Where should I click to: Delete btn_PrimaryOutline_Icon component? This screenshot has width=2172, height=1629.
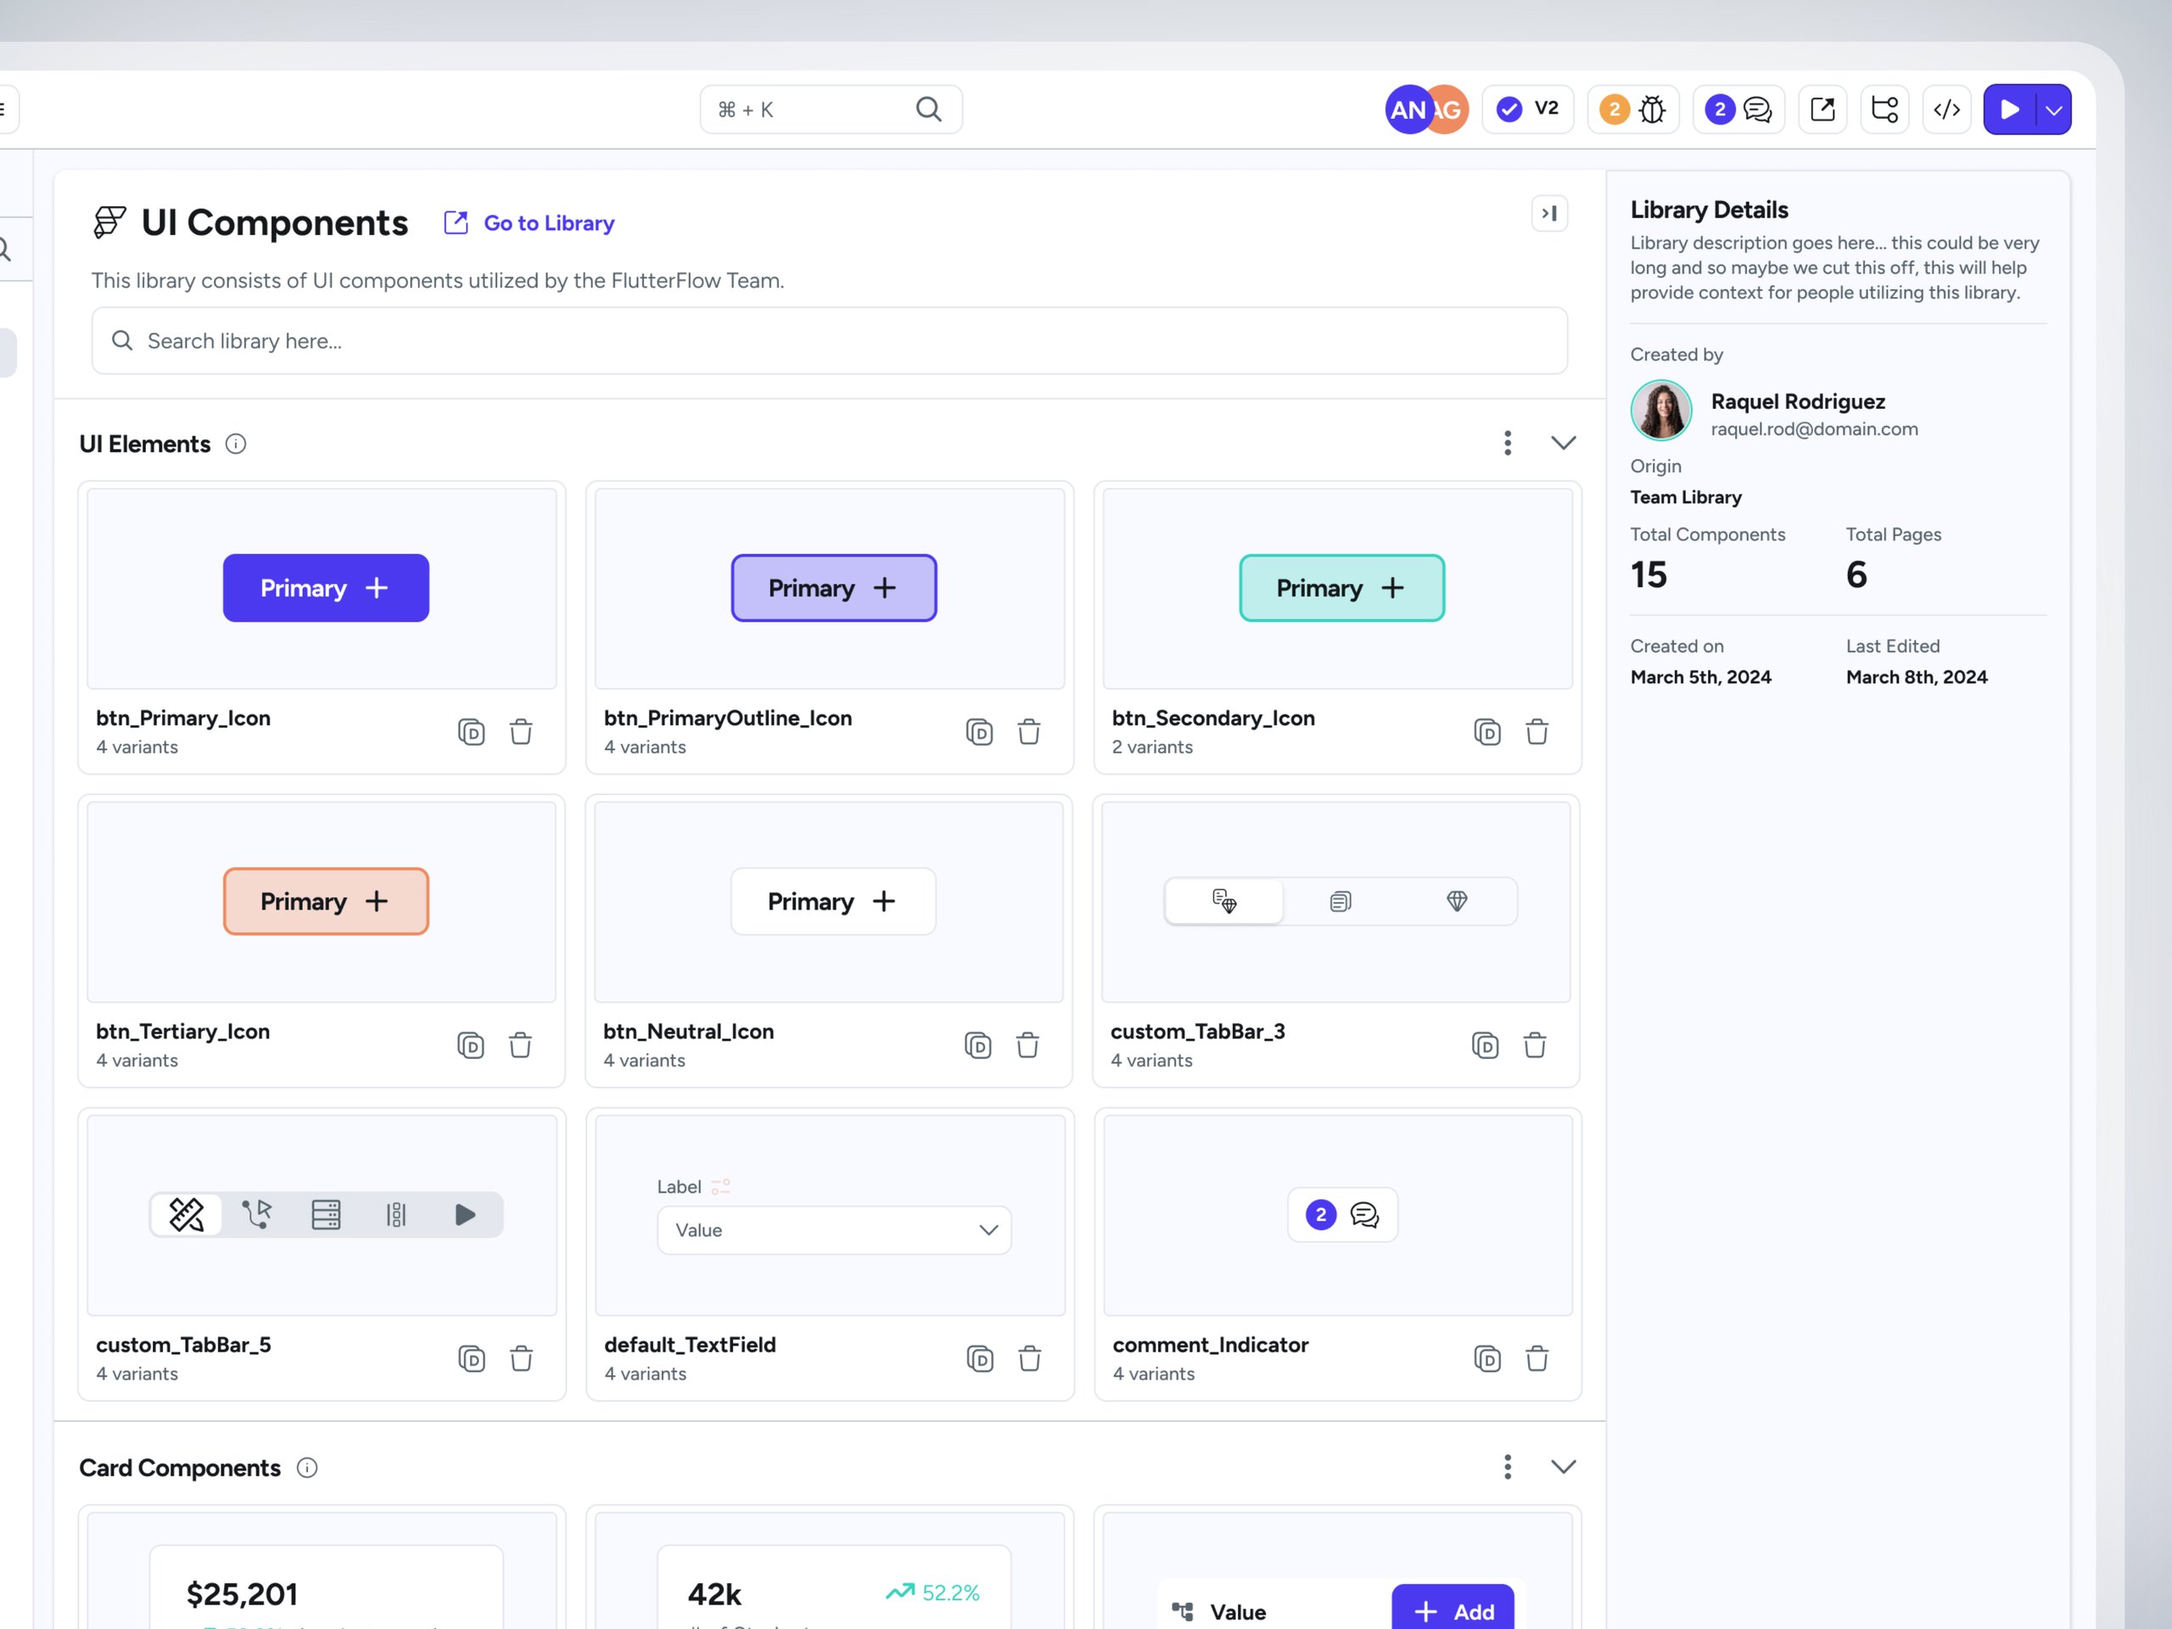click(x=1028, y=731)
